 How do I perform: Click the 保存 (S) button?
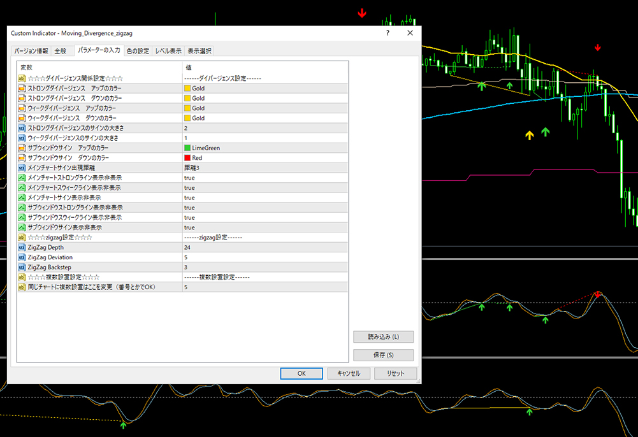[383, 355]
